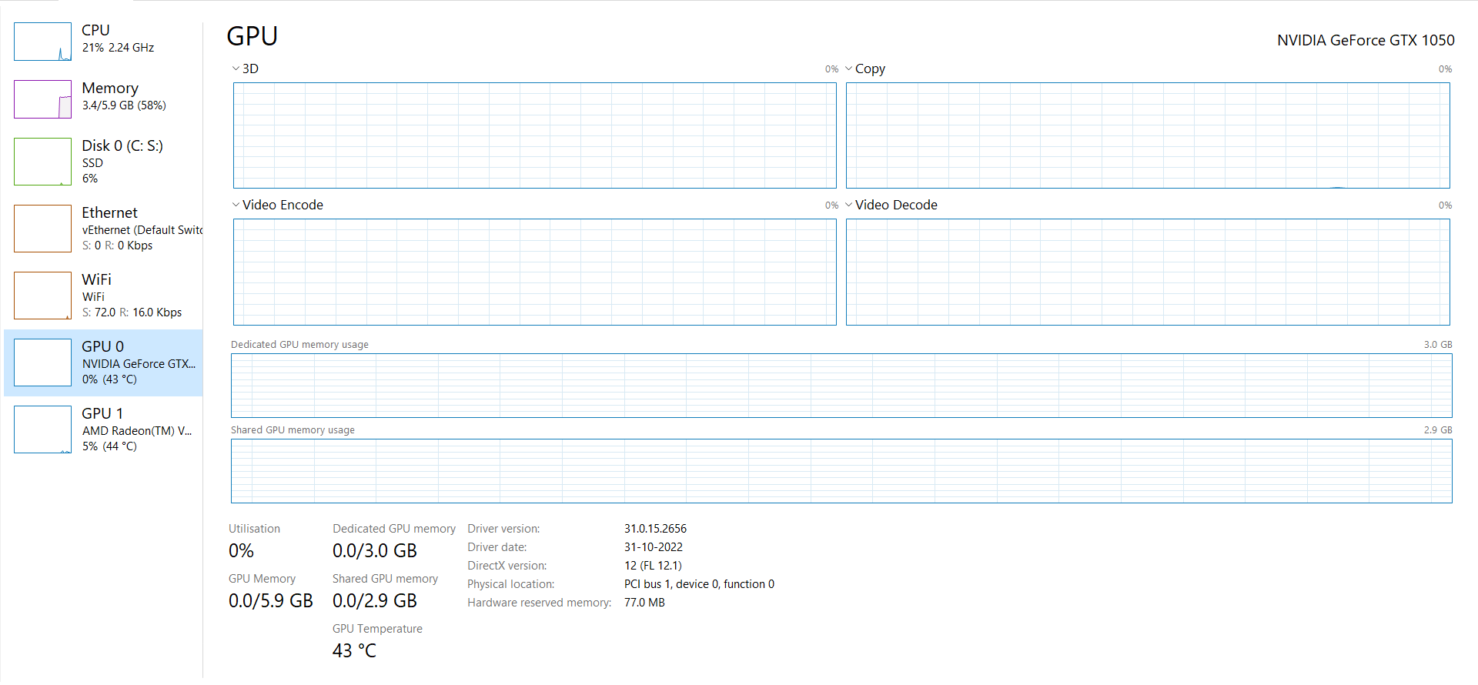Click the PCI bus 1 physical location text
Viewport: 1478px width, 685px height.
699,584
